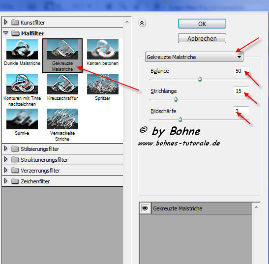
Task: Click the Balance slider handle
Action: click(x=200, y=79)
